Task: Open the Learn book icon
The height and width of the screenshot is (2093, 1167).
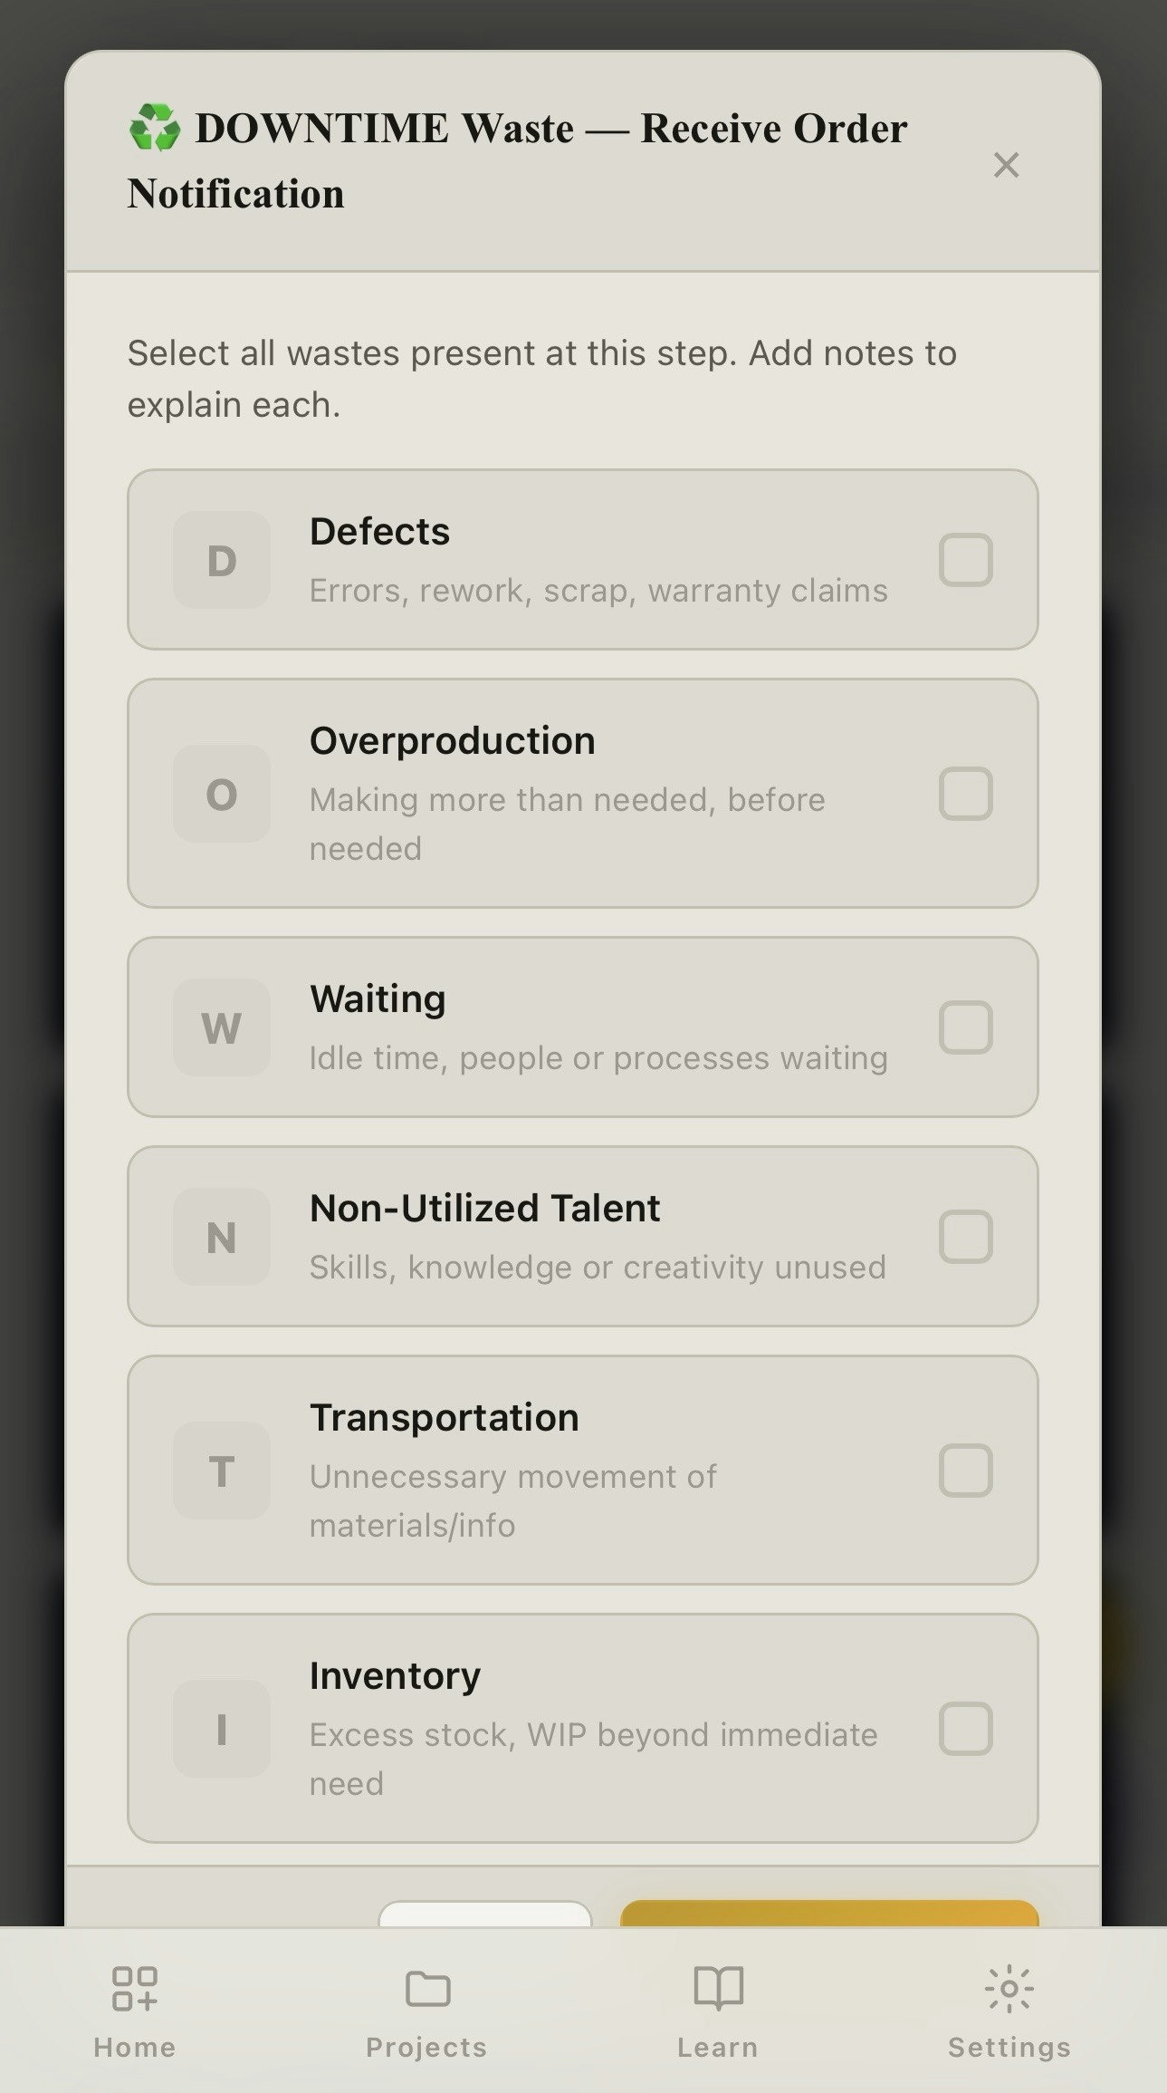Action: (718, 1989)
